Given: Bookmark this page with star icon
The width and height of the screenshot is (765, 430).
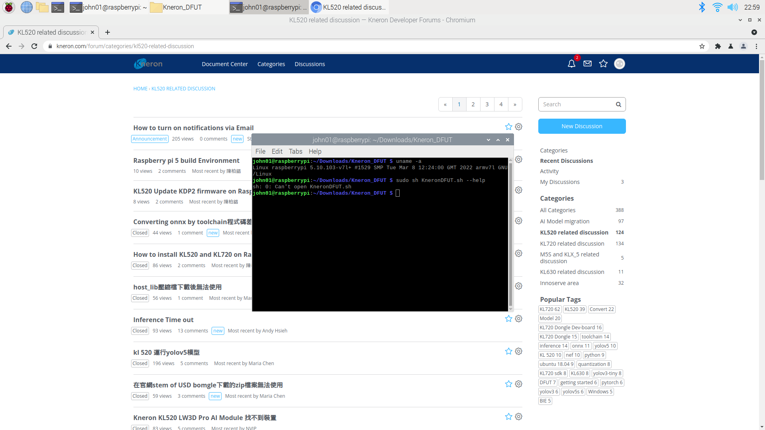Looking at the screenshot, I should point(702,46).
